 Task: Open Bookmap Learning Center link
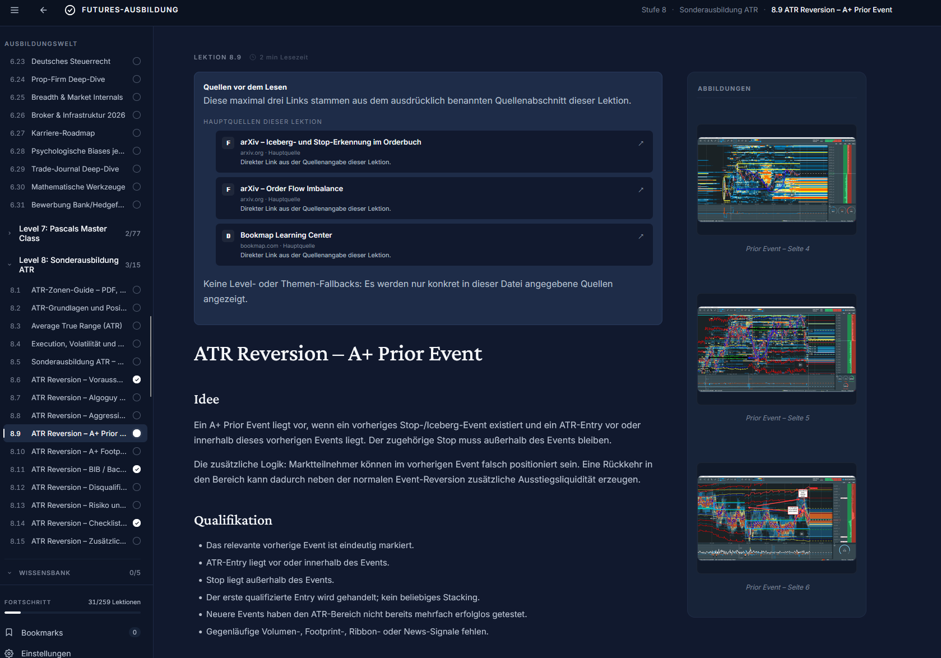434,244
